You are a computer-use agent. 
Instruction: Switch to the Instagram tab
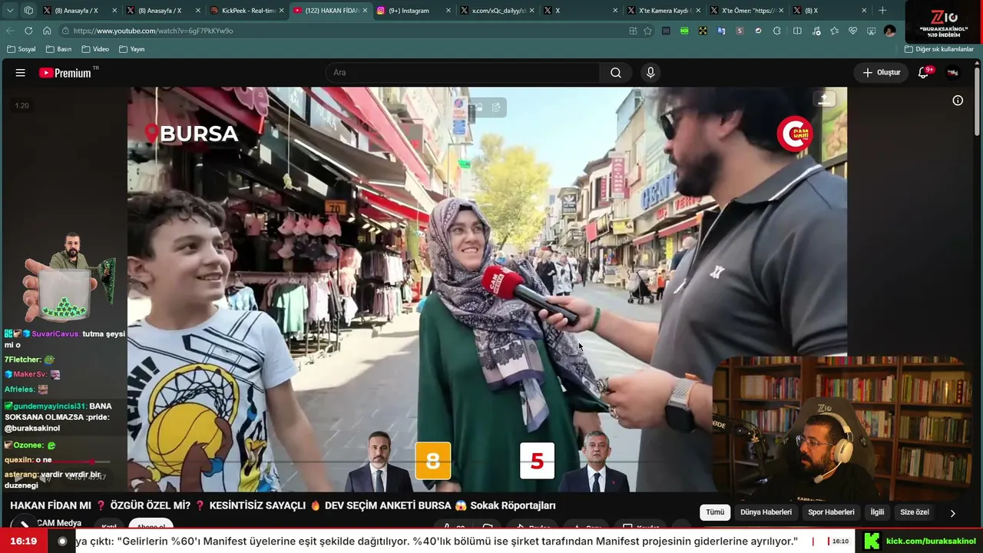click(413, 11)
